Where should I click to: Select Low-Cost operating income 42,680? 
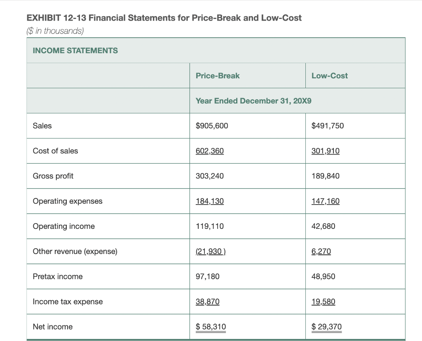point(323,226)
